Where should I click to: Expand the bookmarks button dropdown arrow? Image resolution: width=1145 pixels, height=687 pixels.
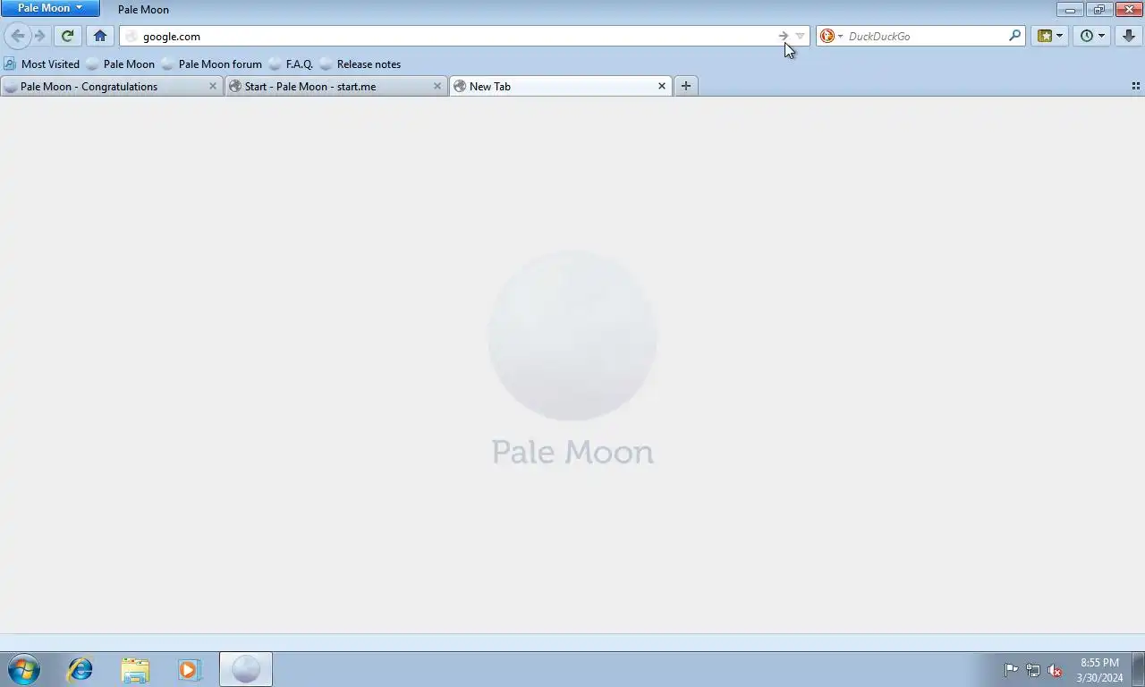click(1060, 36)
